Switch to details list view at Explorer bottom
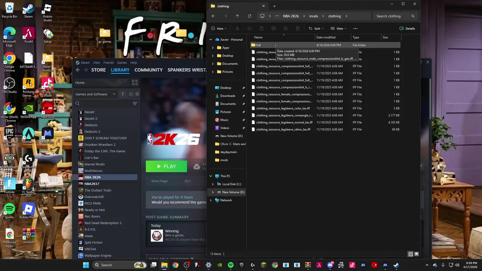The image size is (482, 271). pos(410,254)
